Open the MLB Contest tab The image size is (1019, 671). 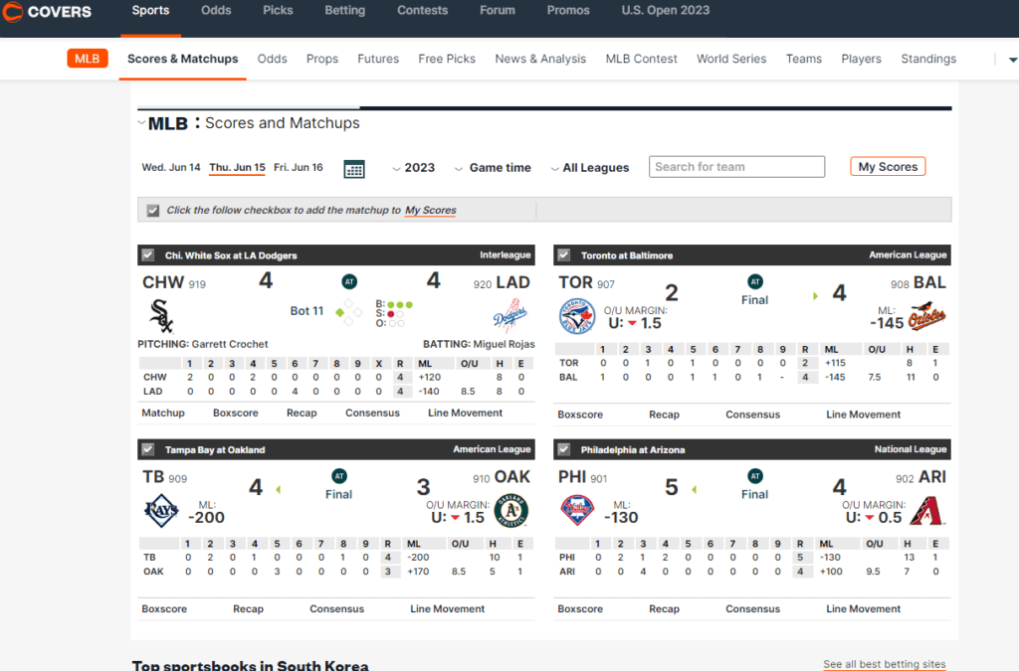pos(642,59)
